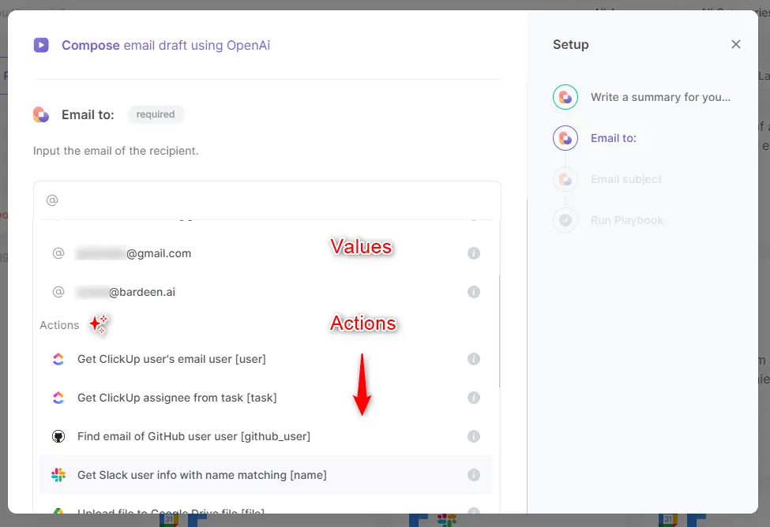Show info for Get ClickUp assignee from task
Image resolution: width=770 pixels, height=527 pixels.
coord(473,398)
